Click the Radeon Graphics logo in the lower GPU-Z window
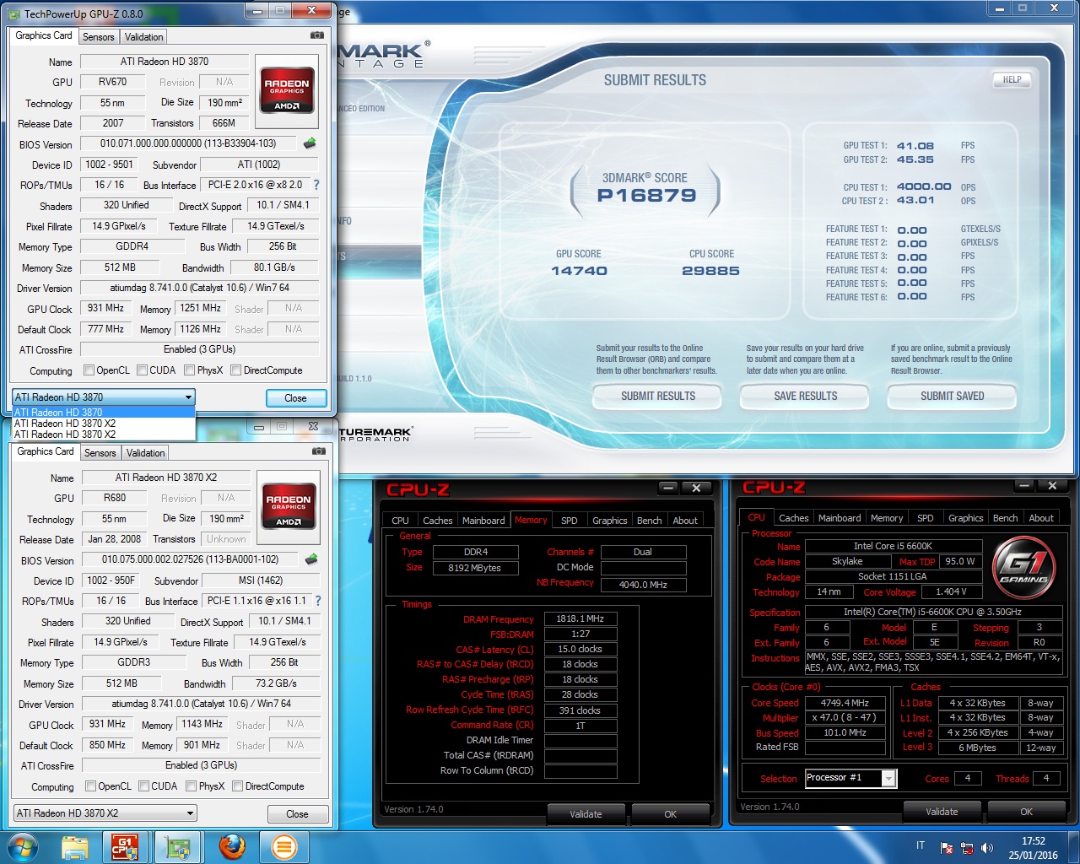 pos(289,506)
